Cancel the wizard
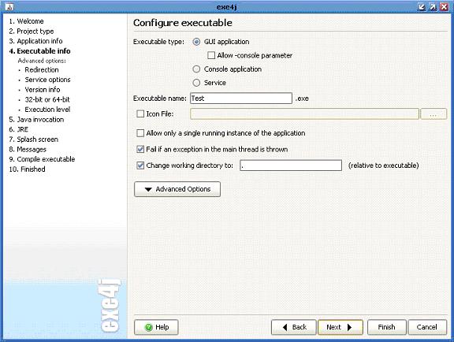 tap(427, 327)
